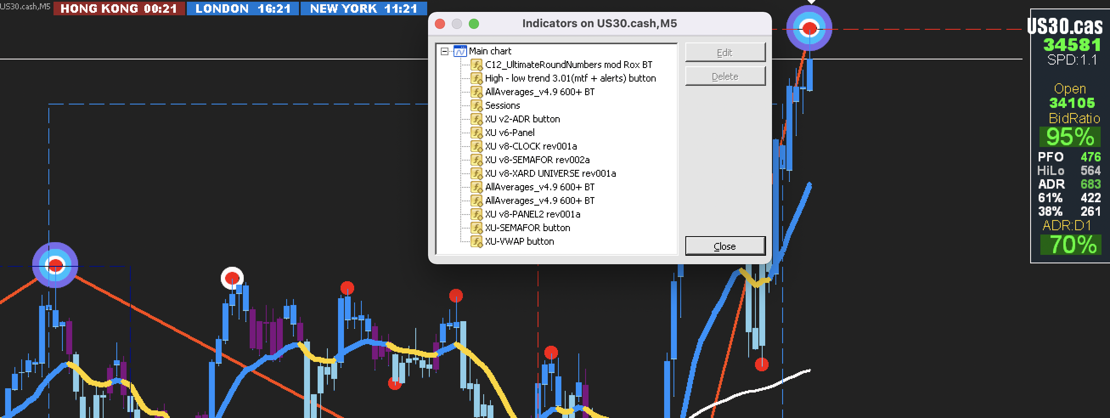
Task: Click the Open value 34105
Action: click(1072, 103)
